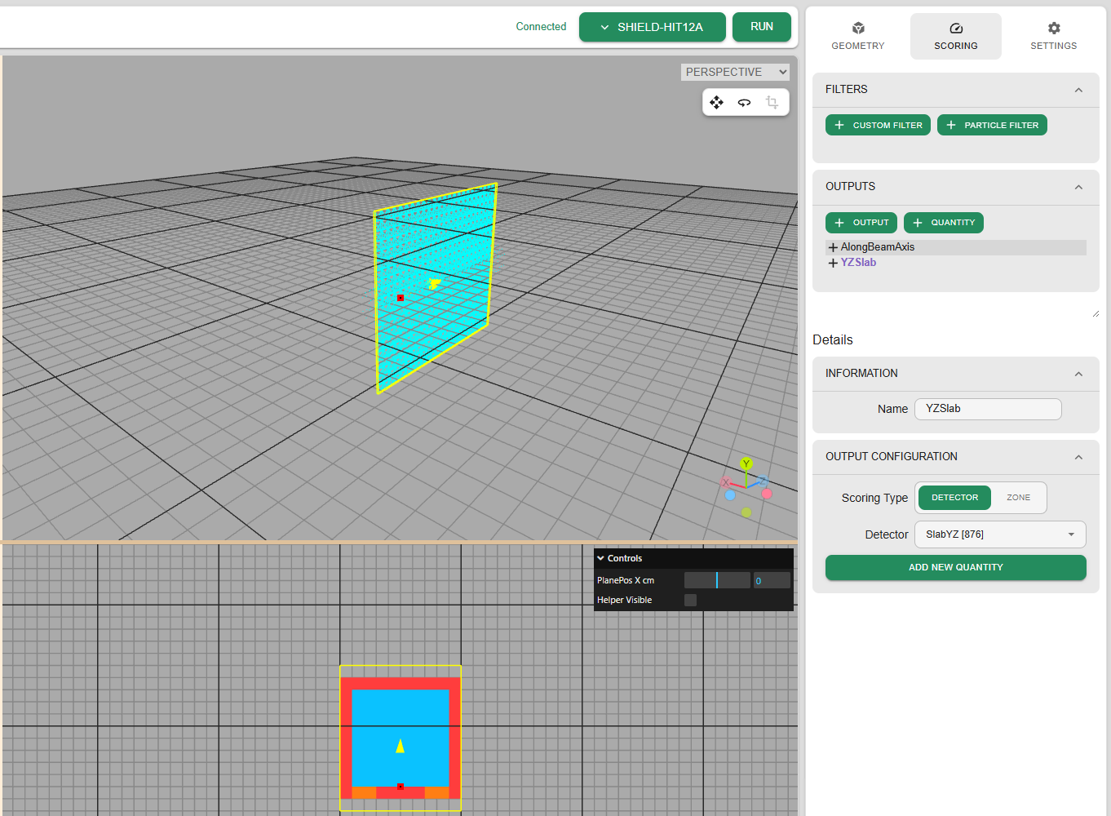Select the scale transform tool icon

772,102
